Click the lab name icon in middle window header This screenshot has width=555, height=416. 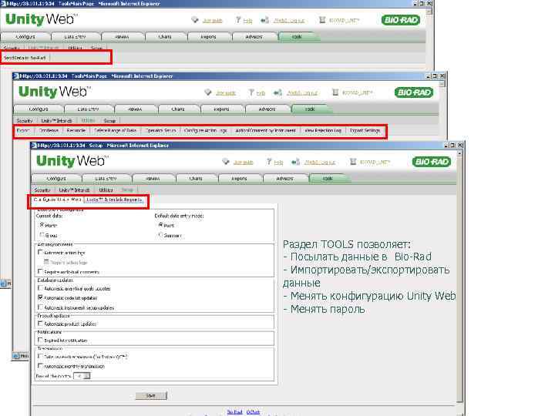click(335, 92)
